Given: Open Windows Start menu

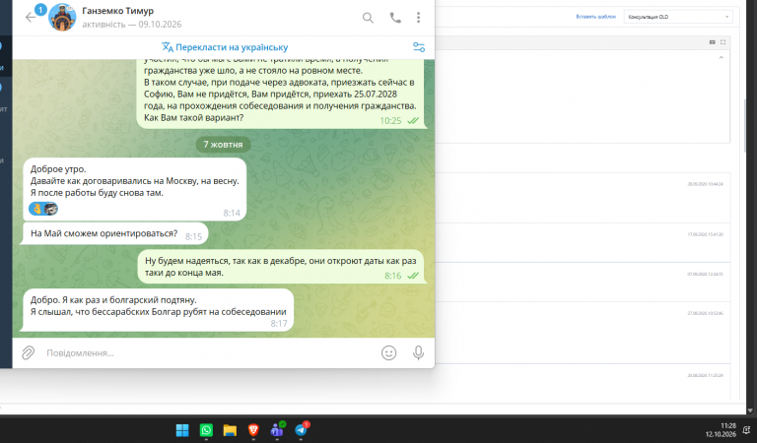Looking at the screenshot, I should 182,430.
